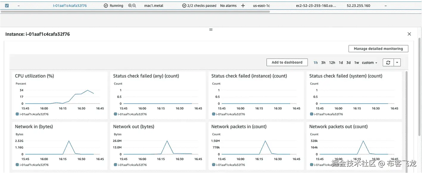Click the zoom-in magnifier icon in instance row
This screenshot has width=422, height=173.
[x=130, y=6]
